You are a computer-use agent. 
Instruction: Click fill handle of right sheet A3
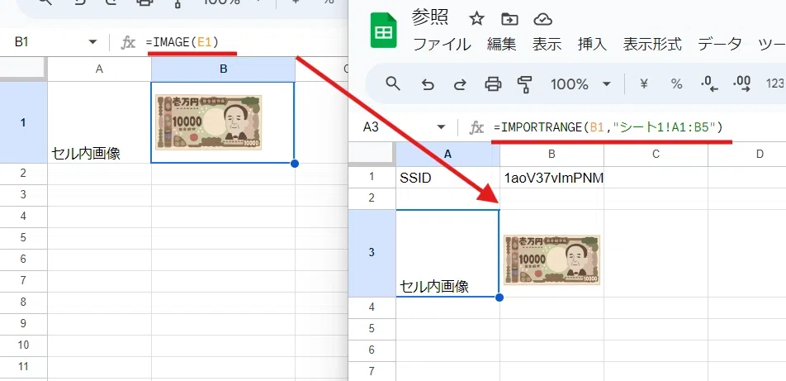pyautogui.click(x=500, y=298)
